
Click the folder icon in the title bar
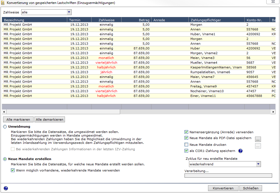tap(3, 3)
